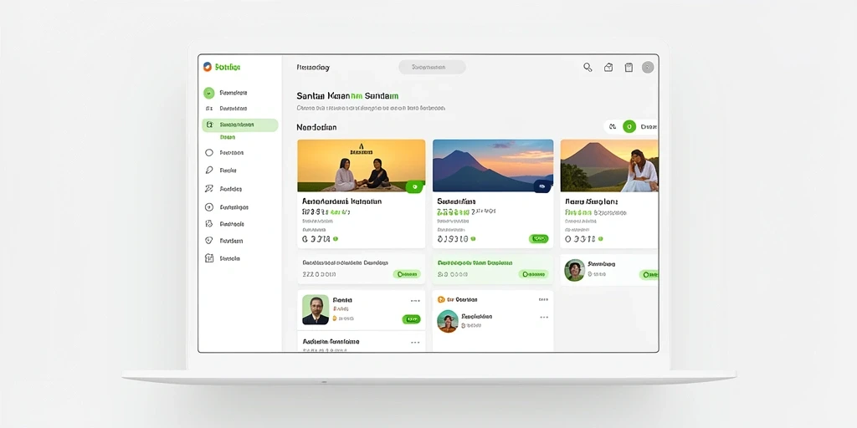This screenshot has width=857, height=428.
Task: Click the woman's round avatar in right small card
Action: (x=574, y=270)
